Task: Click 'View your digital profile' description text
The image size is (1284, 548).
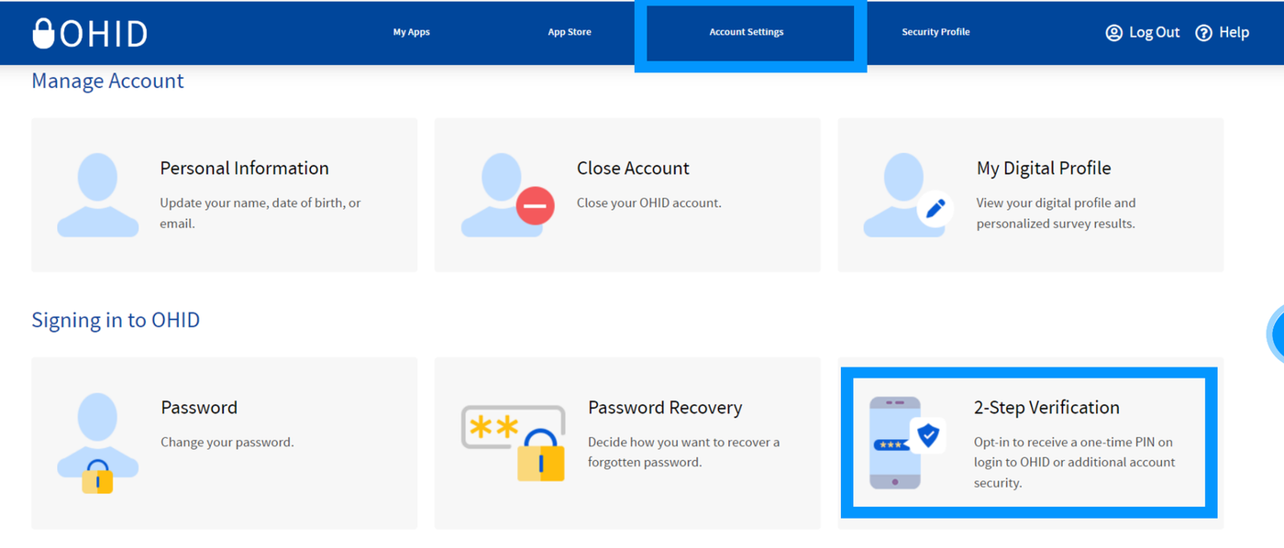Action: point(1057,213)
